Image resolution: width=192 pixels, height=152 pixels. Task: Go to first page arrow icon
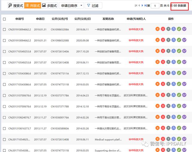click(x=136, y=5)
